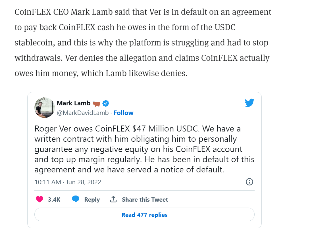Click the reply speech bubble icon
This screenshot has width=312, height=238.
click(x=75, y=199)
